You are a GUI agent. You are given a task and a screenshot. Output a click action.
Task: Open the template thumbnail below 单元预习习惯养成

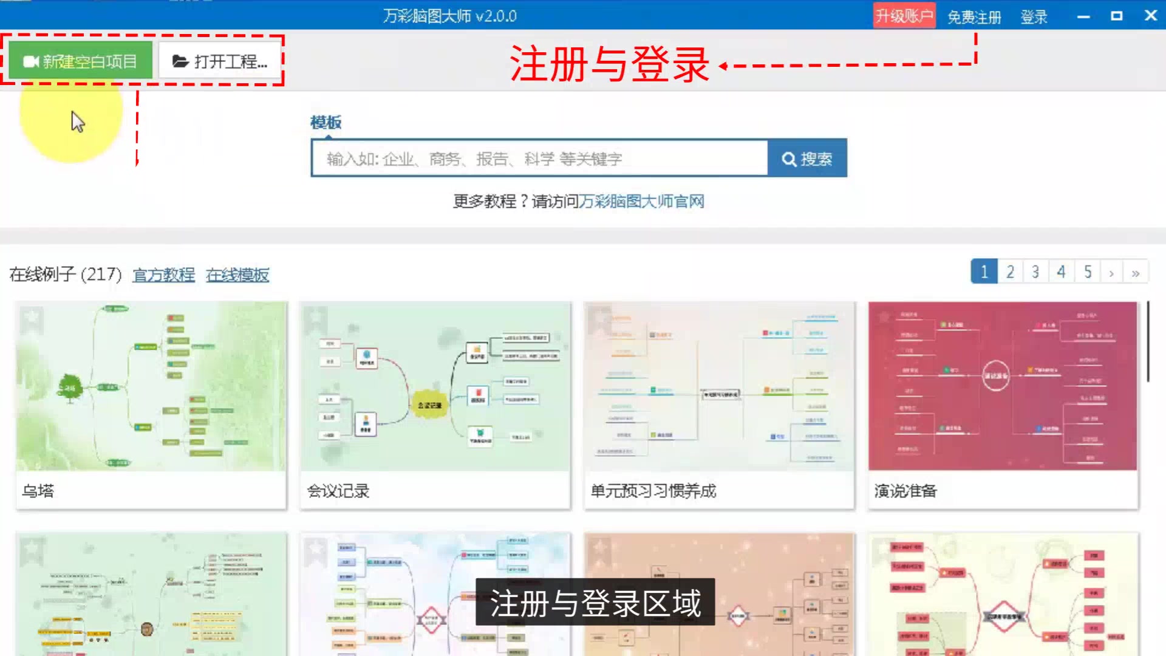click(719, 594)
